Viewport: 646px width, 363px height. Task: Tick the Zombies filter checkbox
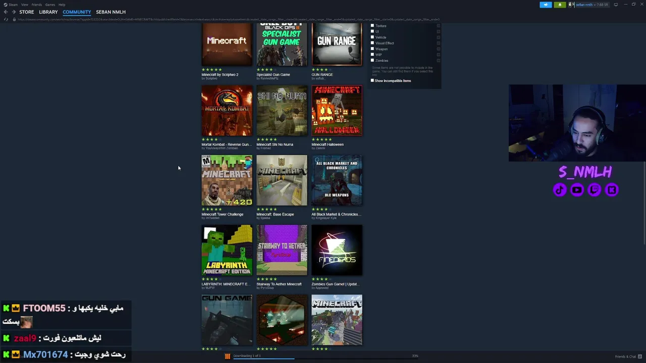372,60
